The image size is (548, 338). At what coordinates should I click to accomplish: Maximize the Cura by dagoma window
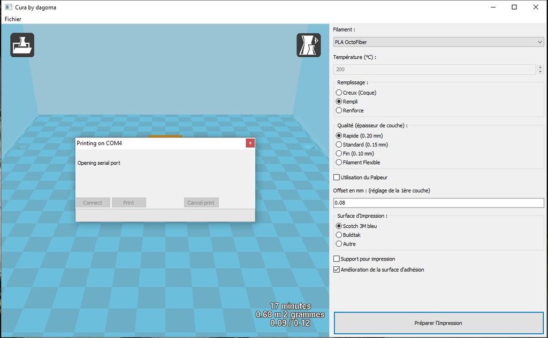(x=514, y=7)
